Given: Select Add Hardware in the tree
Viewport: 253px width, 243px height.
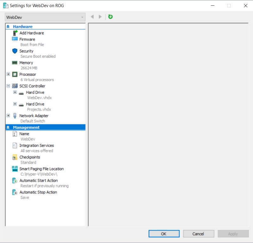Looking at the screenshot, I should click(x=32, y=33).
